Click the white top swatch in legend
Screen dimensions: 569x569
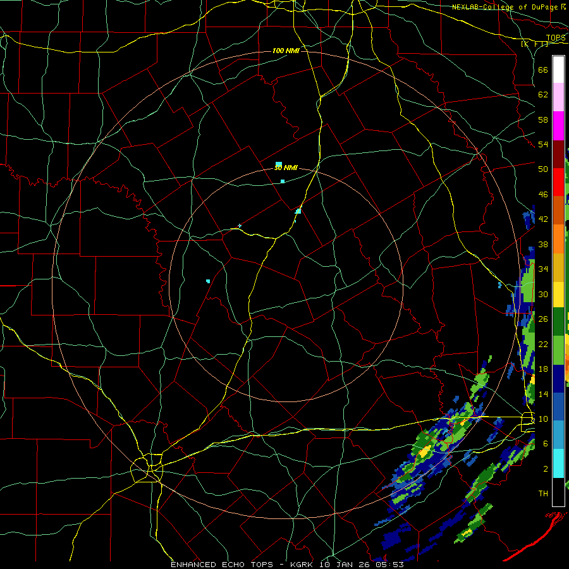coord(558,70)
